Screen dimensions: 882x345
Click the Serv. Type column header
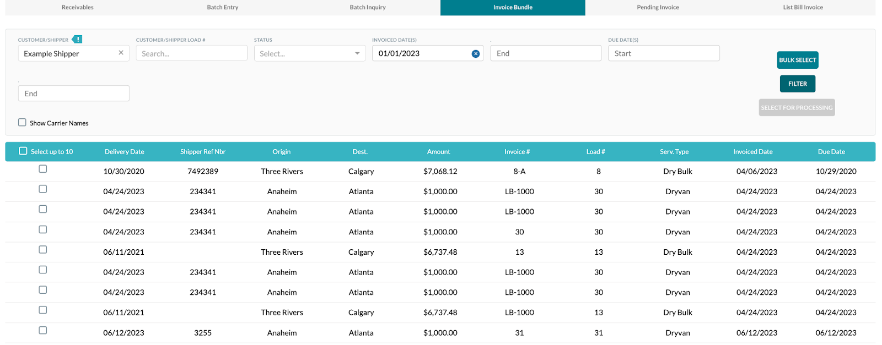coord(674,152)
